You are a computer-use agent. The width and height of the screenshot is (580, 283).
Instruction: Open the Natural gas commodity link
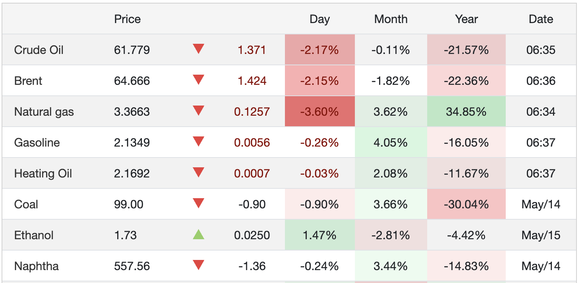44,112
